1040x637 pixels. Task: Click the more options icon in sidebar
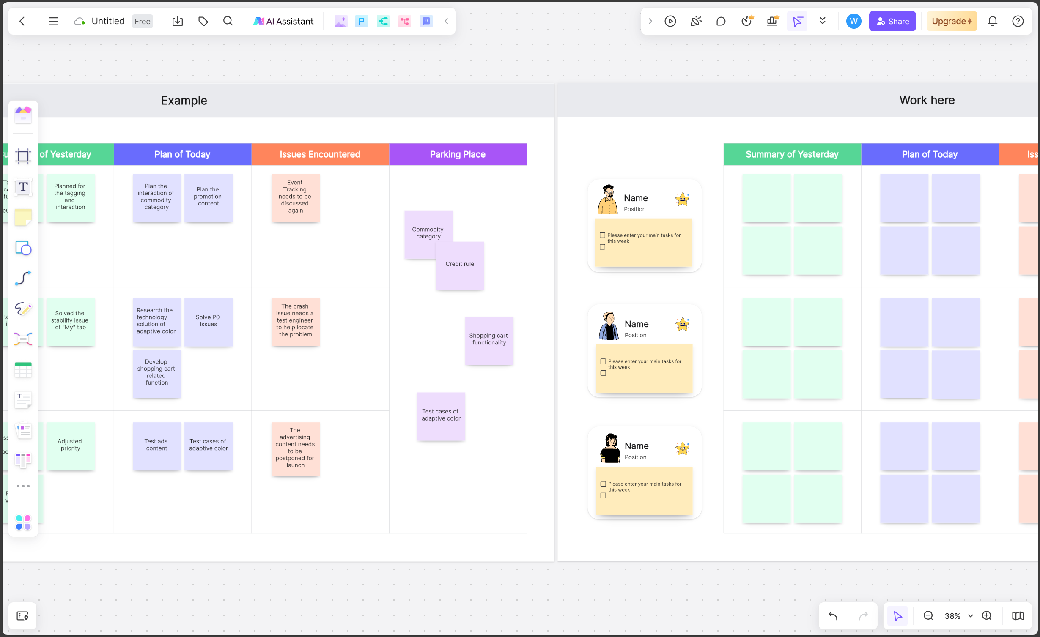pos(23,486)
